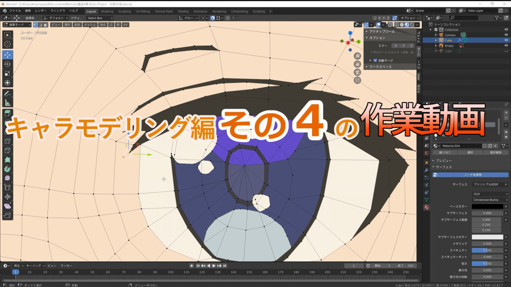Select the Move tool in toolbar

[x=7, y=55]
